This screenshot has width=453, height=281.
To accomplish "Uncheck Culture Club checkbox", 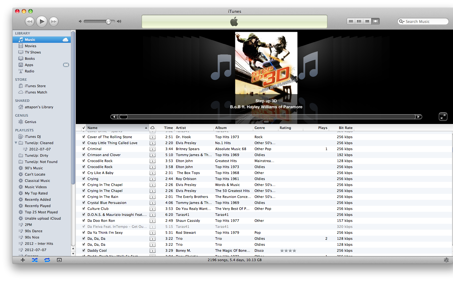I will [84, 209].
